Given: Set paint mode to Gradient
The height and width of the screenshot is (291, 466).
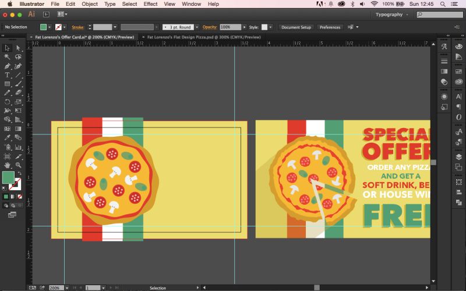Looking at the screenshot, I should click(x=13, y=197).
